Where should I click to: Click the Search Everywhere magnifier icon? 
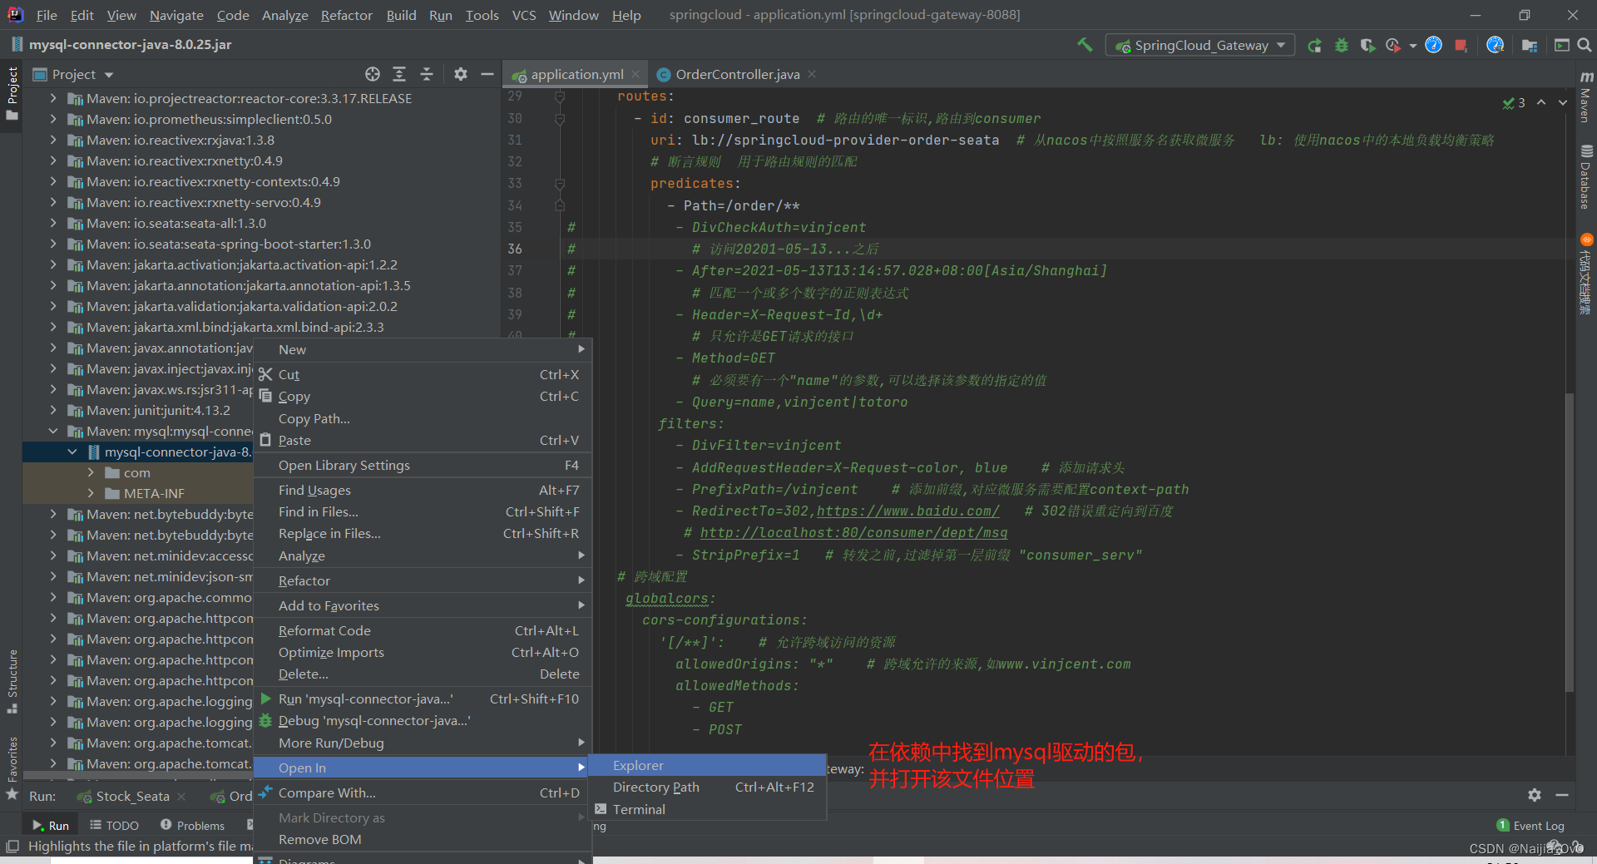pos(1585,45)
